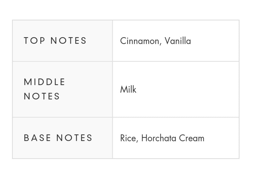Image resolution: width=257 pixels, height=172 pixels.
Task: Select the word MIDDLE in the table
Action: click(44, 82)
